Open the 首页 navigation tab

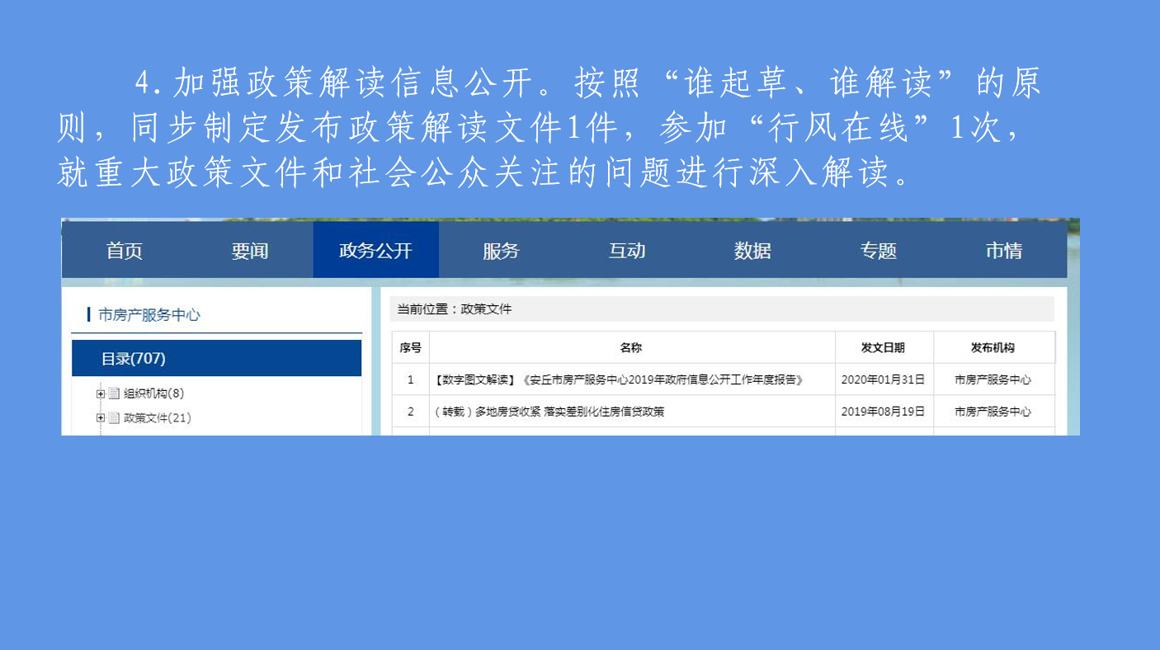coord(125,251)
